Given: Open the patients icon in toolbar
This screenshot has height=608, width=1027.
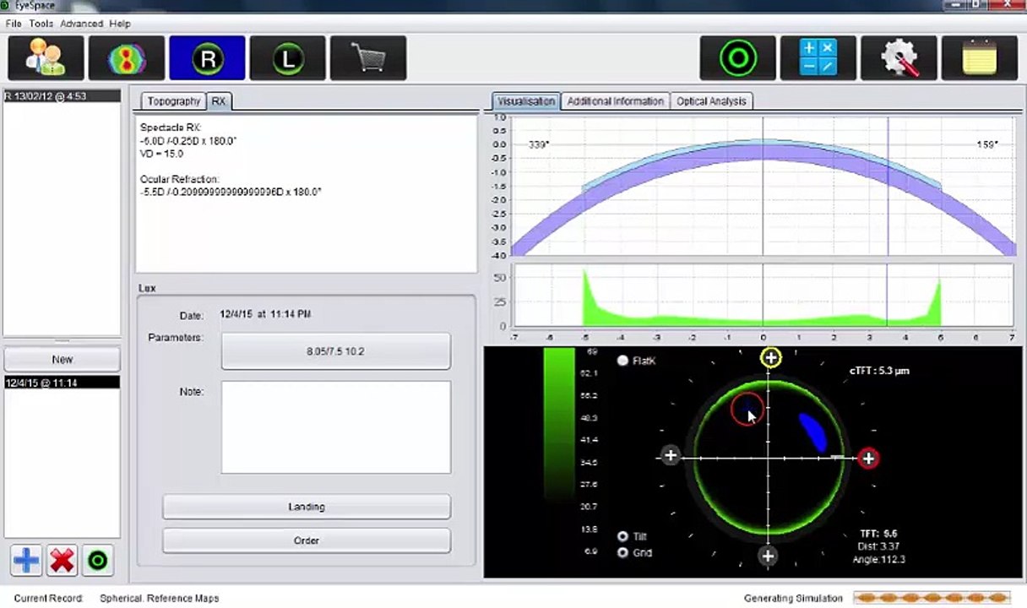Looking at the screenshot, I should pos(46,58).
